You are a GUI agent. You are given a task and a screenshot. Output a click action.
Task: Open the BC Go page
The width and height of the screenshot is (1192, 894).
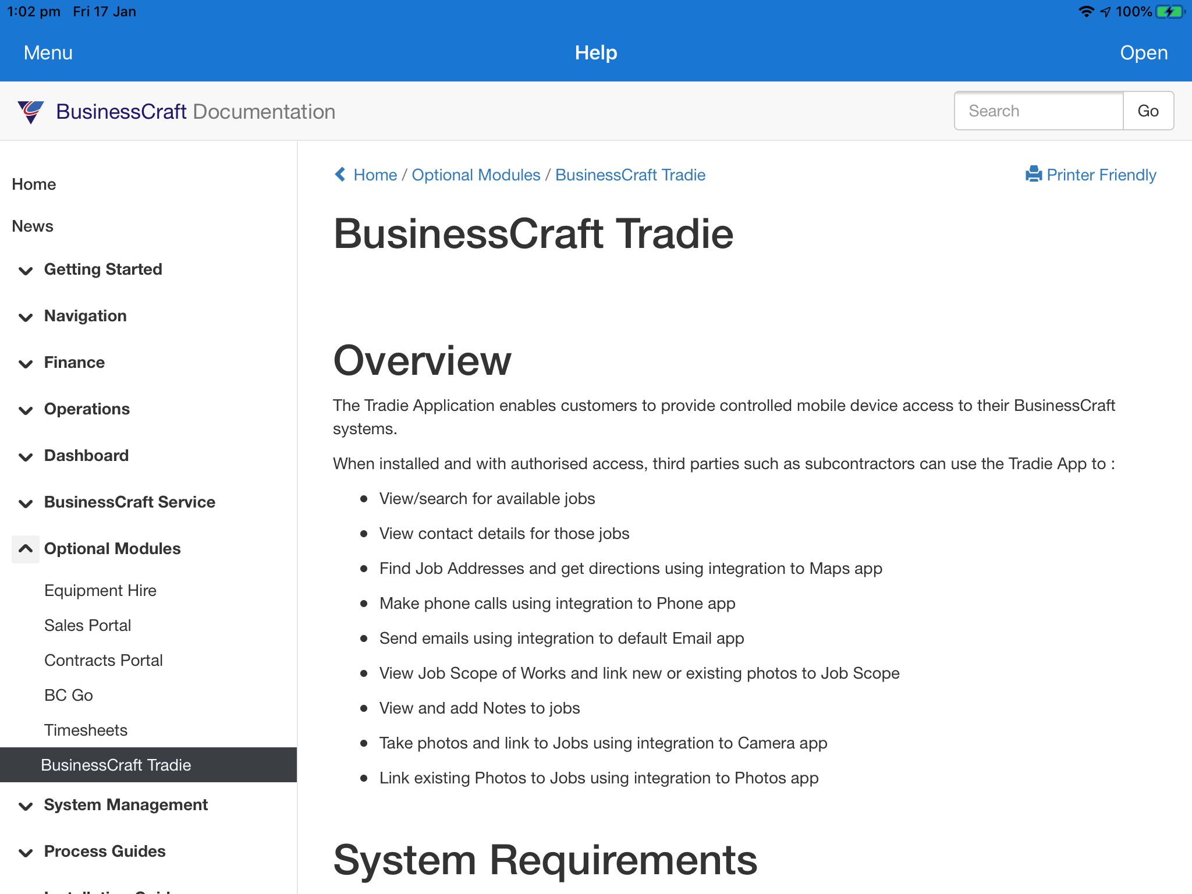point(69,695)
